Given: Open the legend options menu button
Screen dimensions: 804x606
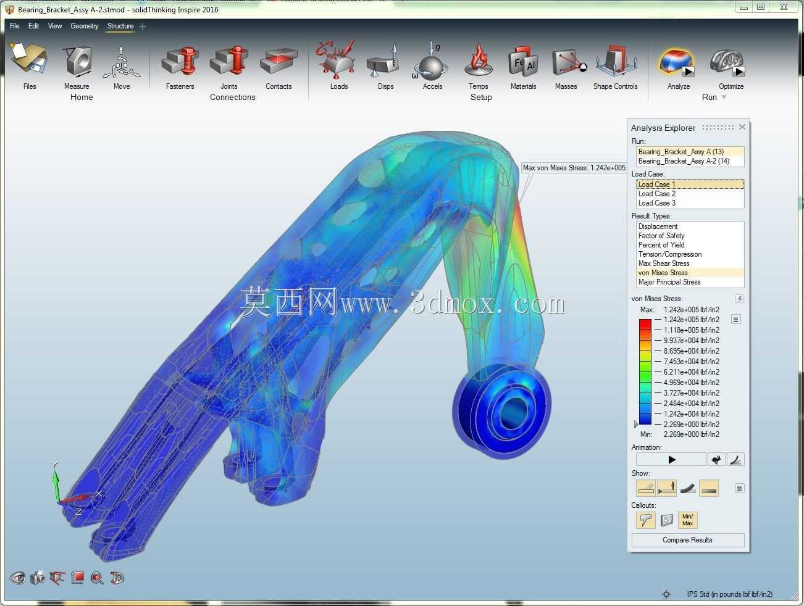Looking at the screenshot, I should tap(735, 320).
